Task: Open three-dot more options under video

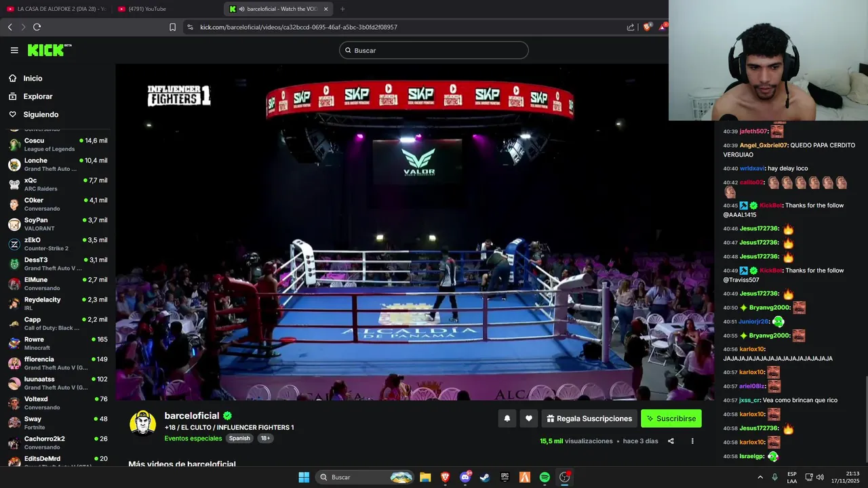Action: click(692, 441)
